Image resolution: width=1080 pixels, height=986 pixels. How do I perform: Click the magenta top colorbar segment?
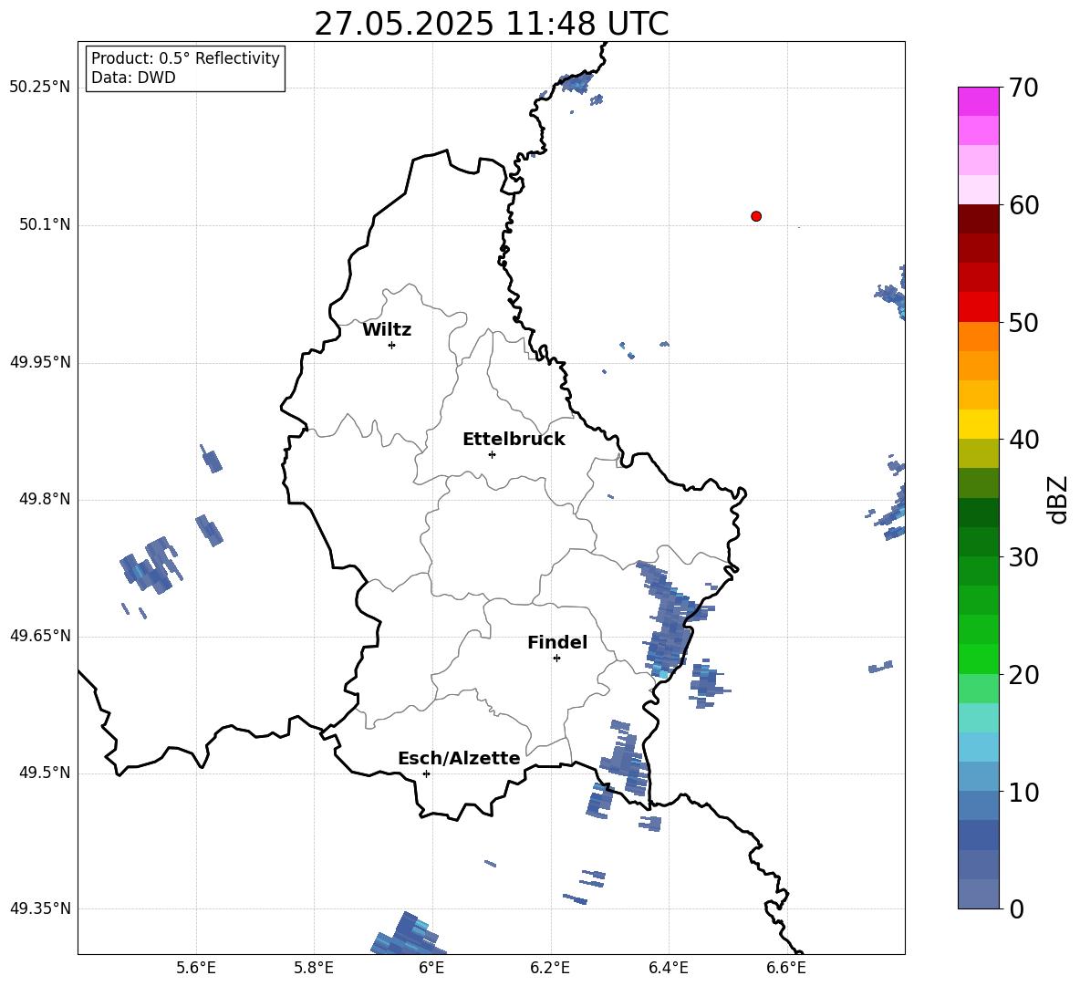pos(979,101)
